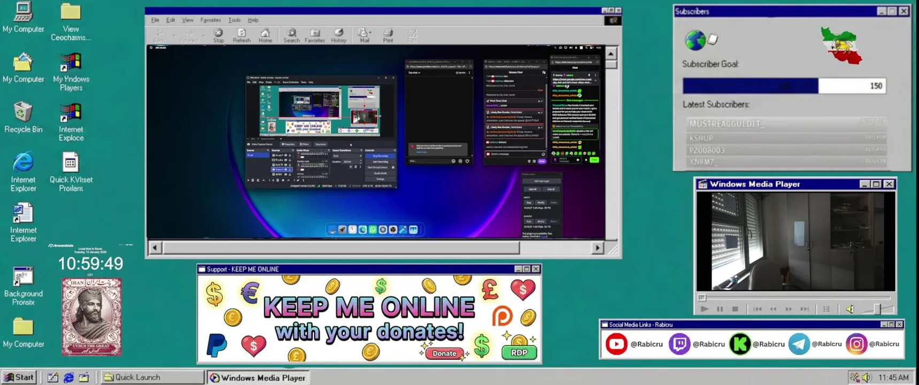Skip to next track in Media Player
This screenshot has height=385, width=919.
(805, 309)
